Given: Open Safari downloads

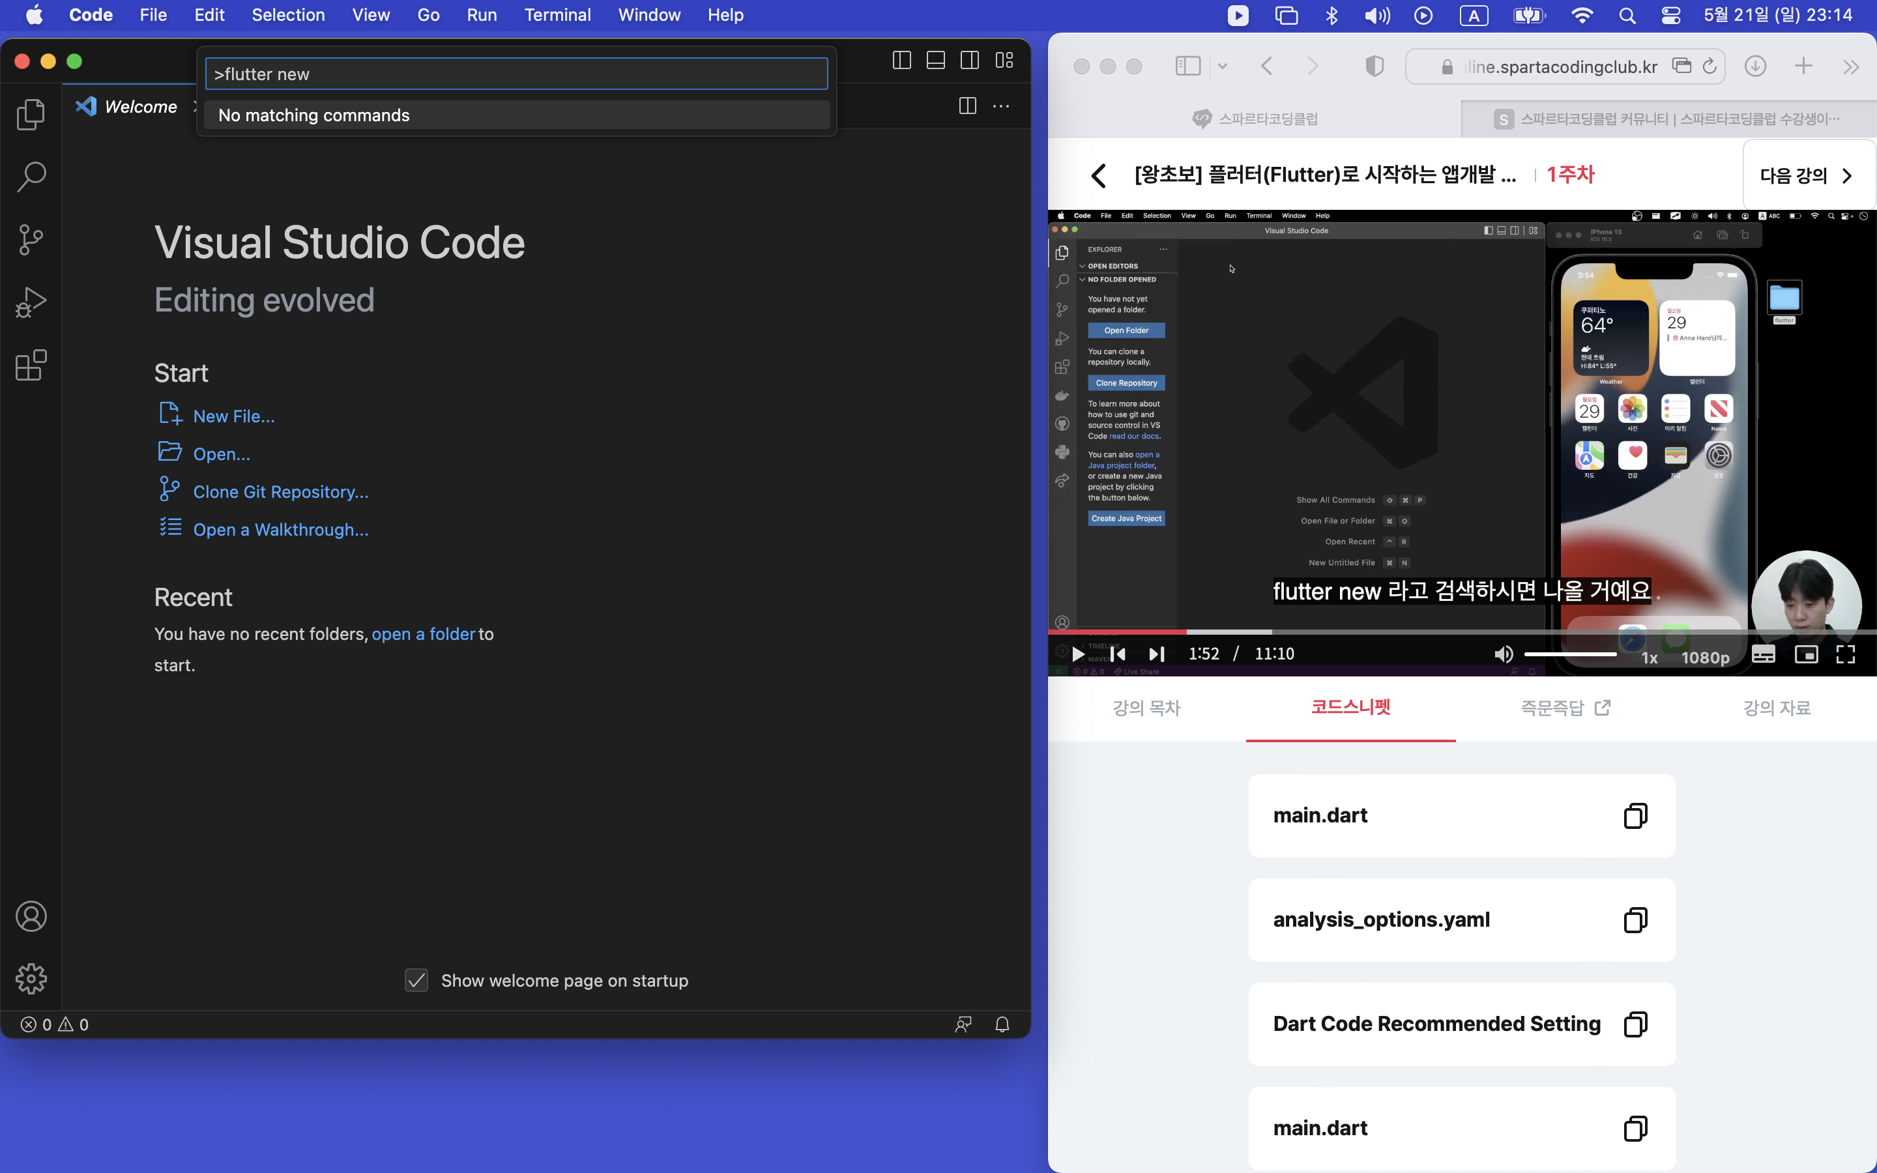Looking at the screenshot, I should [1755, 66].
